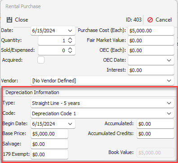
Task: Click the Close button label
Action: [22, 20]
